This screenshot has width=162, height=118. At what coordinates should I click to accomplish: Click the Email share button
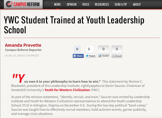[x=117, y=56]
